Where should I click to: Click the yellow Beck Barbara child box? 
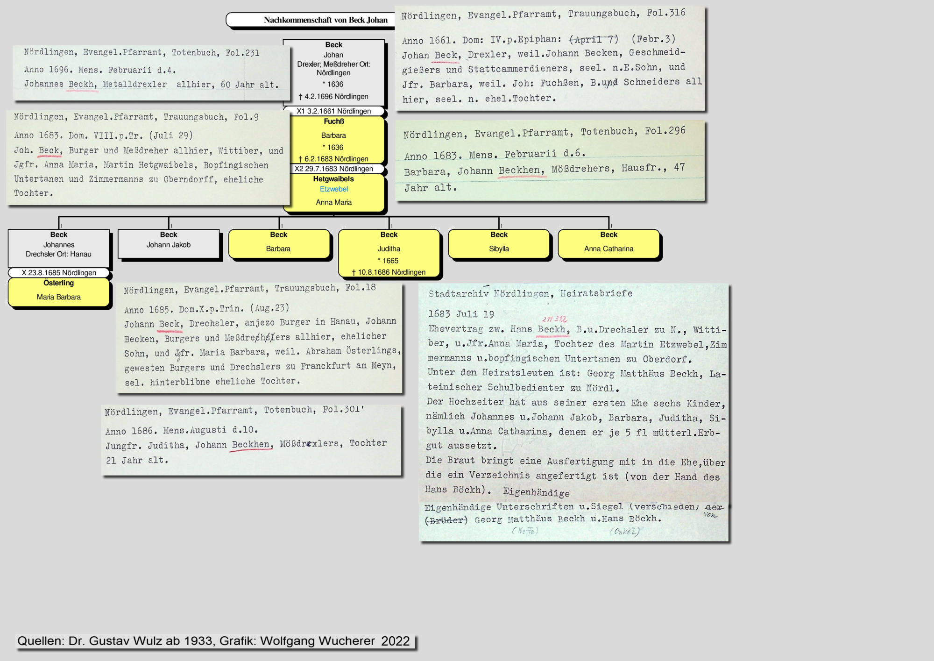coord(279,243)
